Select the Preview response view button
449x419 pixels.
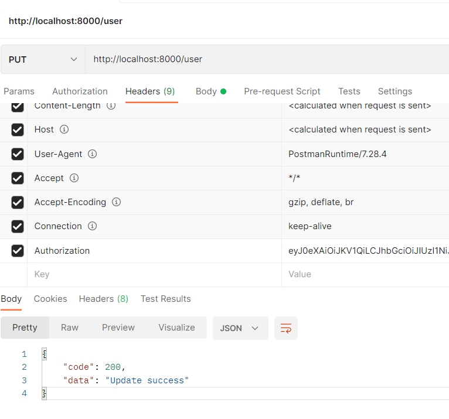tap(118, 328)
